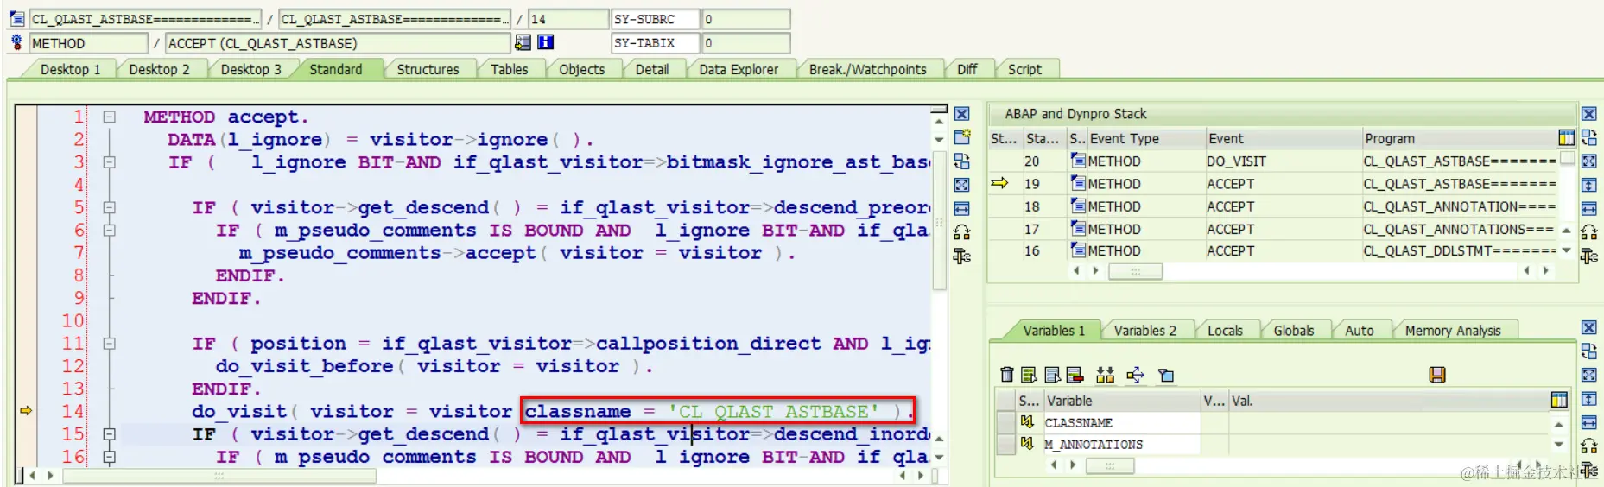Screen dimensions: 1604x487
Task: Open the Globals variables tab
Action: 1293,331
